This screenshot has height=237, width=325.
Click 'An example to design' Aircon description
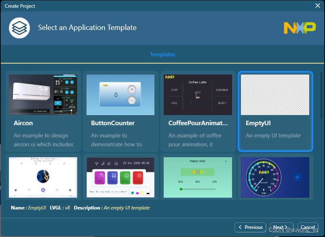[x=44, y=140]
